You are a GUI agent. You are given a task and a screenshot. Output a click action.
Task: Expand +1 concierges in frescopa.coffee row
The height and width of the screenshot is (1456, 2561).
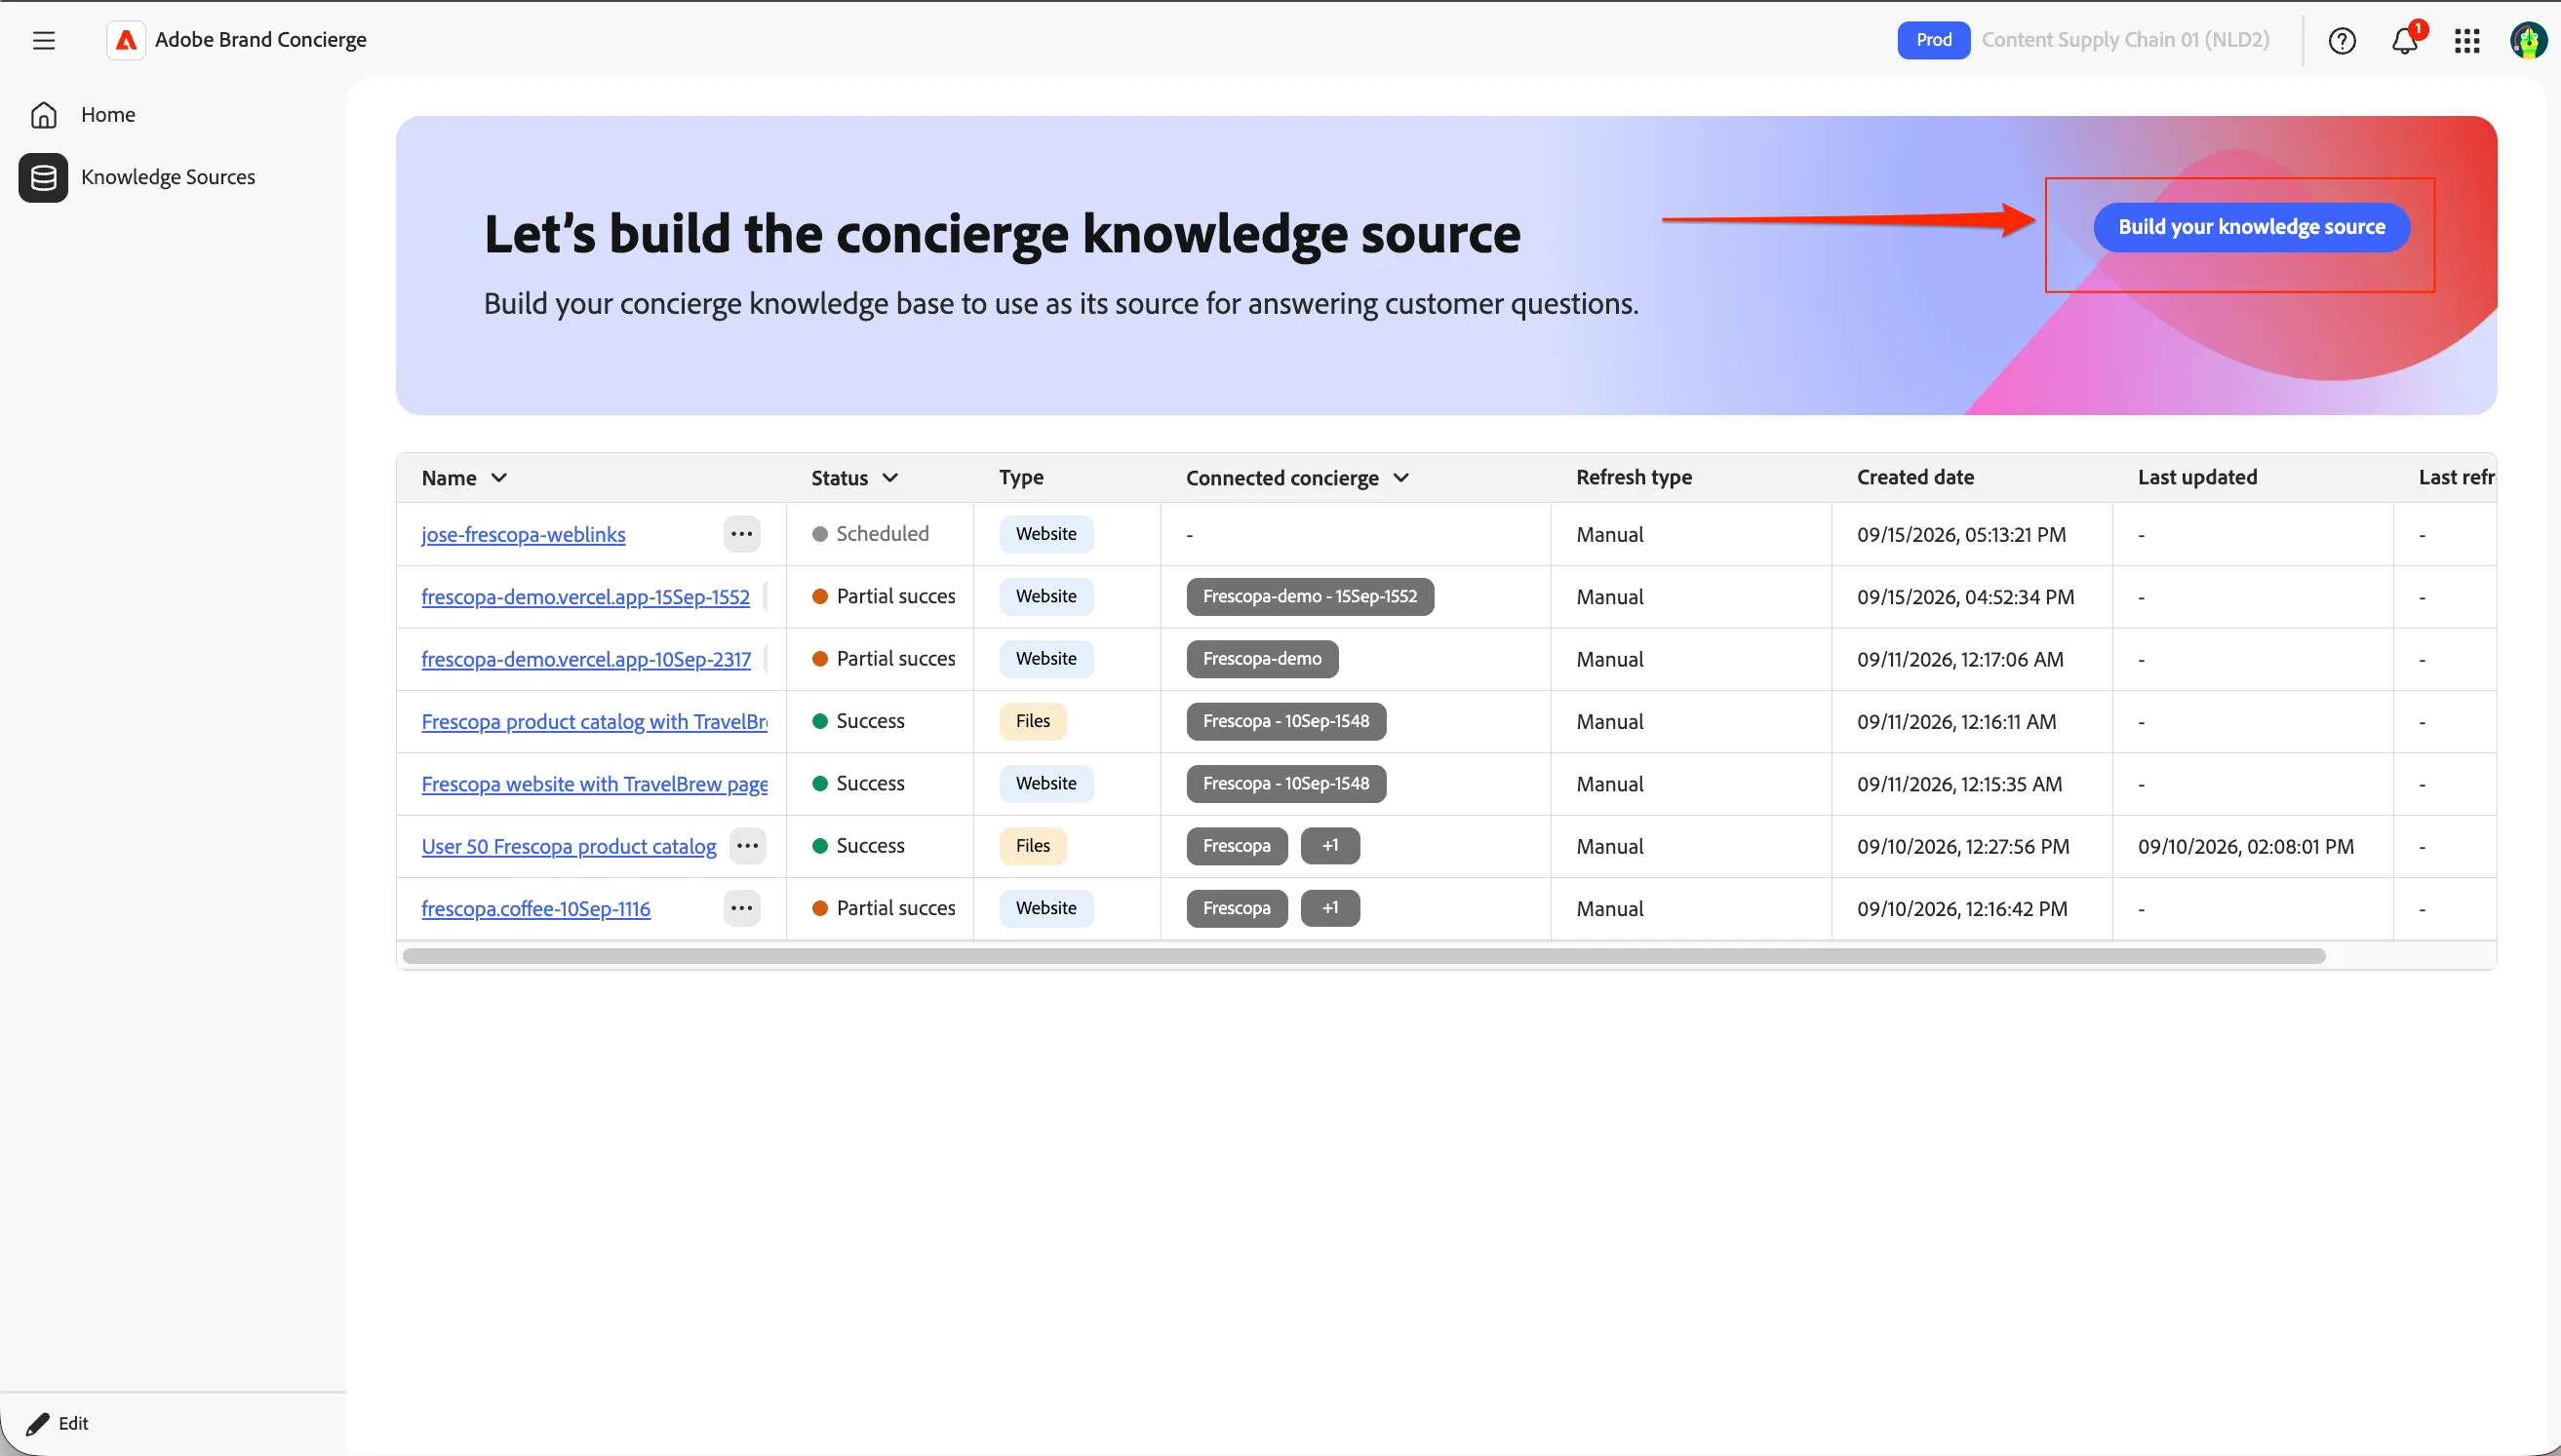[1330, 908]
